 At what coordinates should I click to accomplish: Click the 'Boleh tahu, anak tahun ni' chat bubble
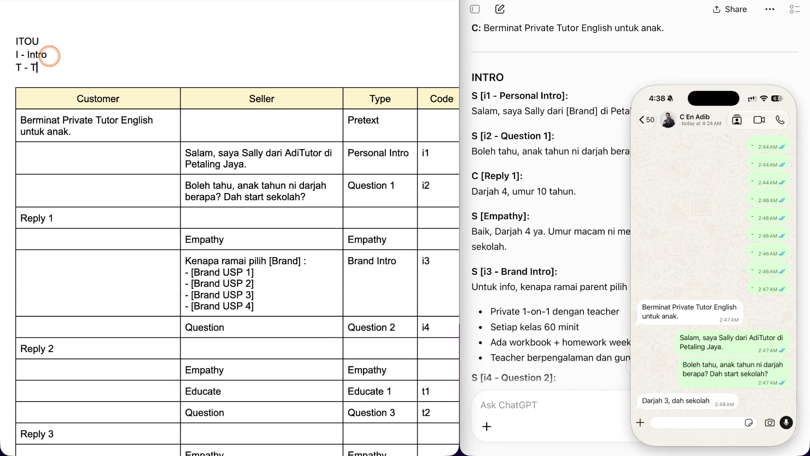(x=733, y=373)
